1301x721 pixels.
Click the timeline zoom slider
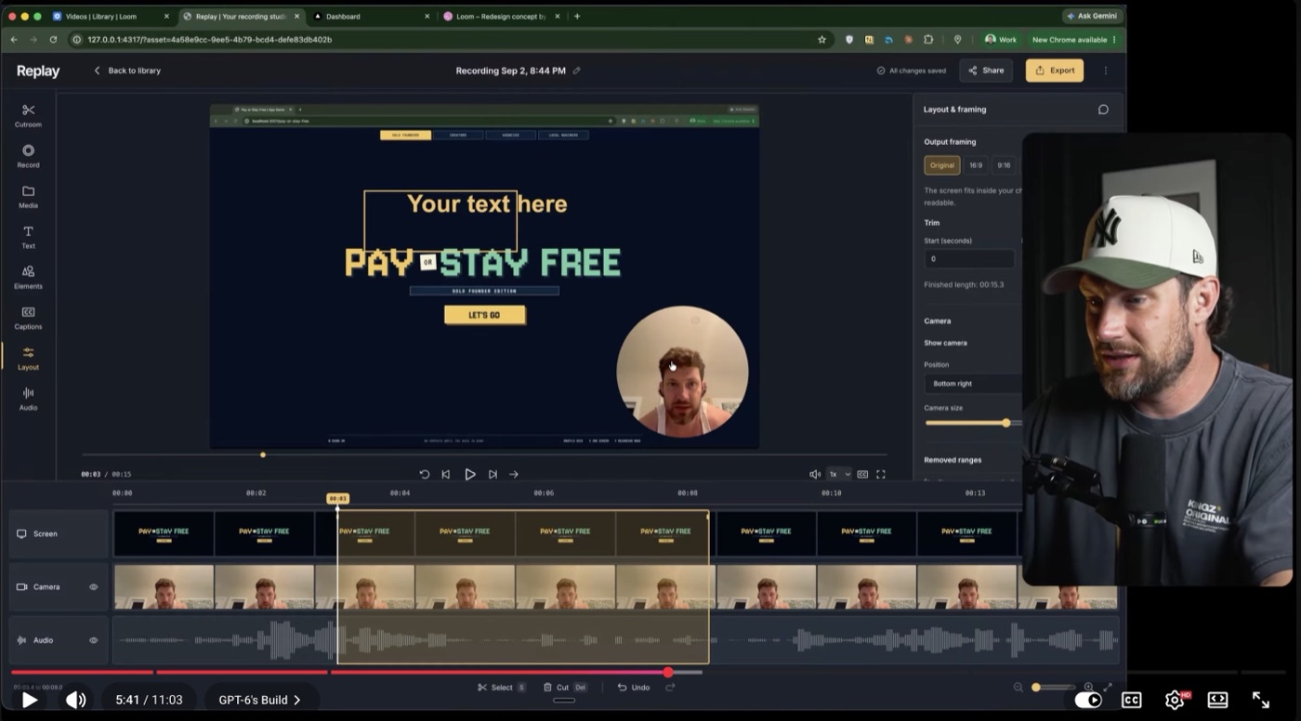point(1054,688)
